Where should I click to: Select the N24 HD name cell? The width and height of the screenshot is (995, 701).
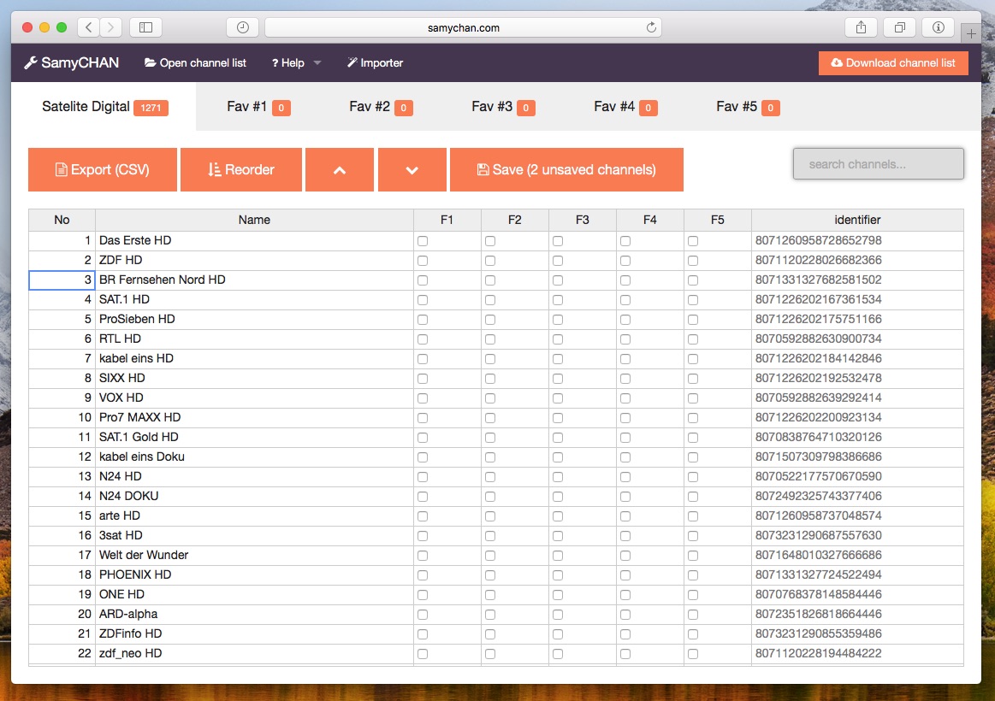point(254,476)
